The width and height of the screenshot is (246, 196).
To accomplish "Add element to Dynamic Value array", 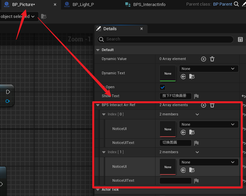I will tap(204, 59).
